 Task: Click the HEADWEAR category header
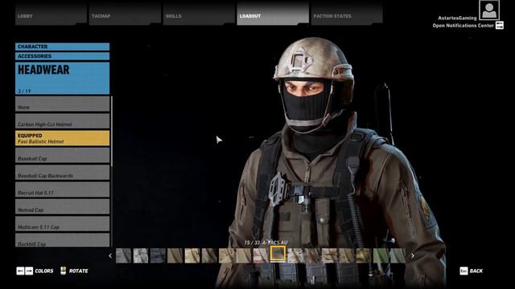[63, 79]
